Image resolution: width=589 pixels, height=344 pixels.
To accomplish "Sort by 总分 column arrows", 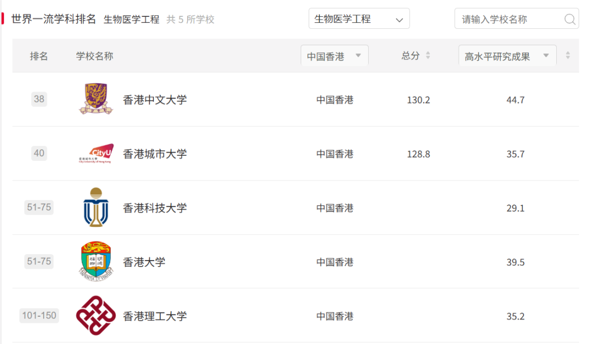I will click(x=428, y=56).
